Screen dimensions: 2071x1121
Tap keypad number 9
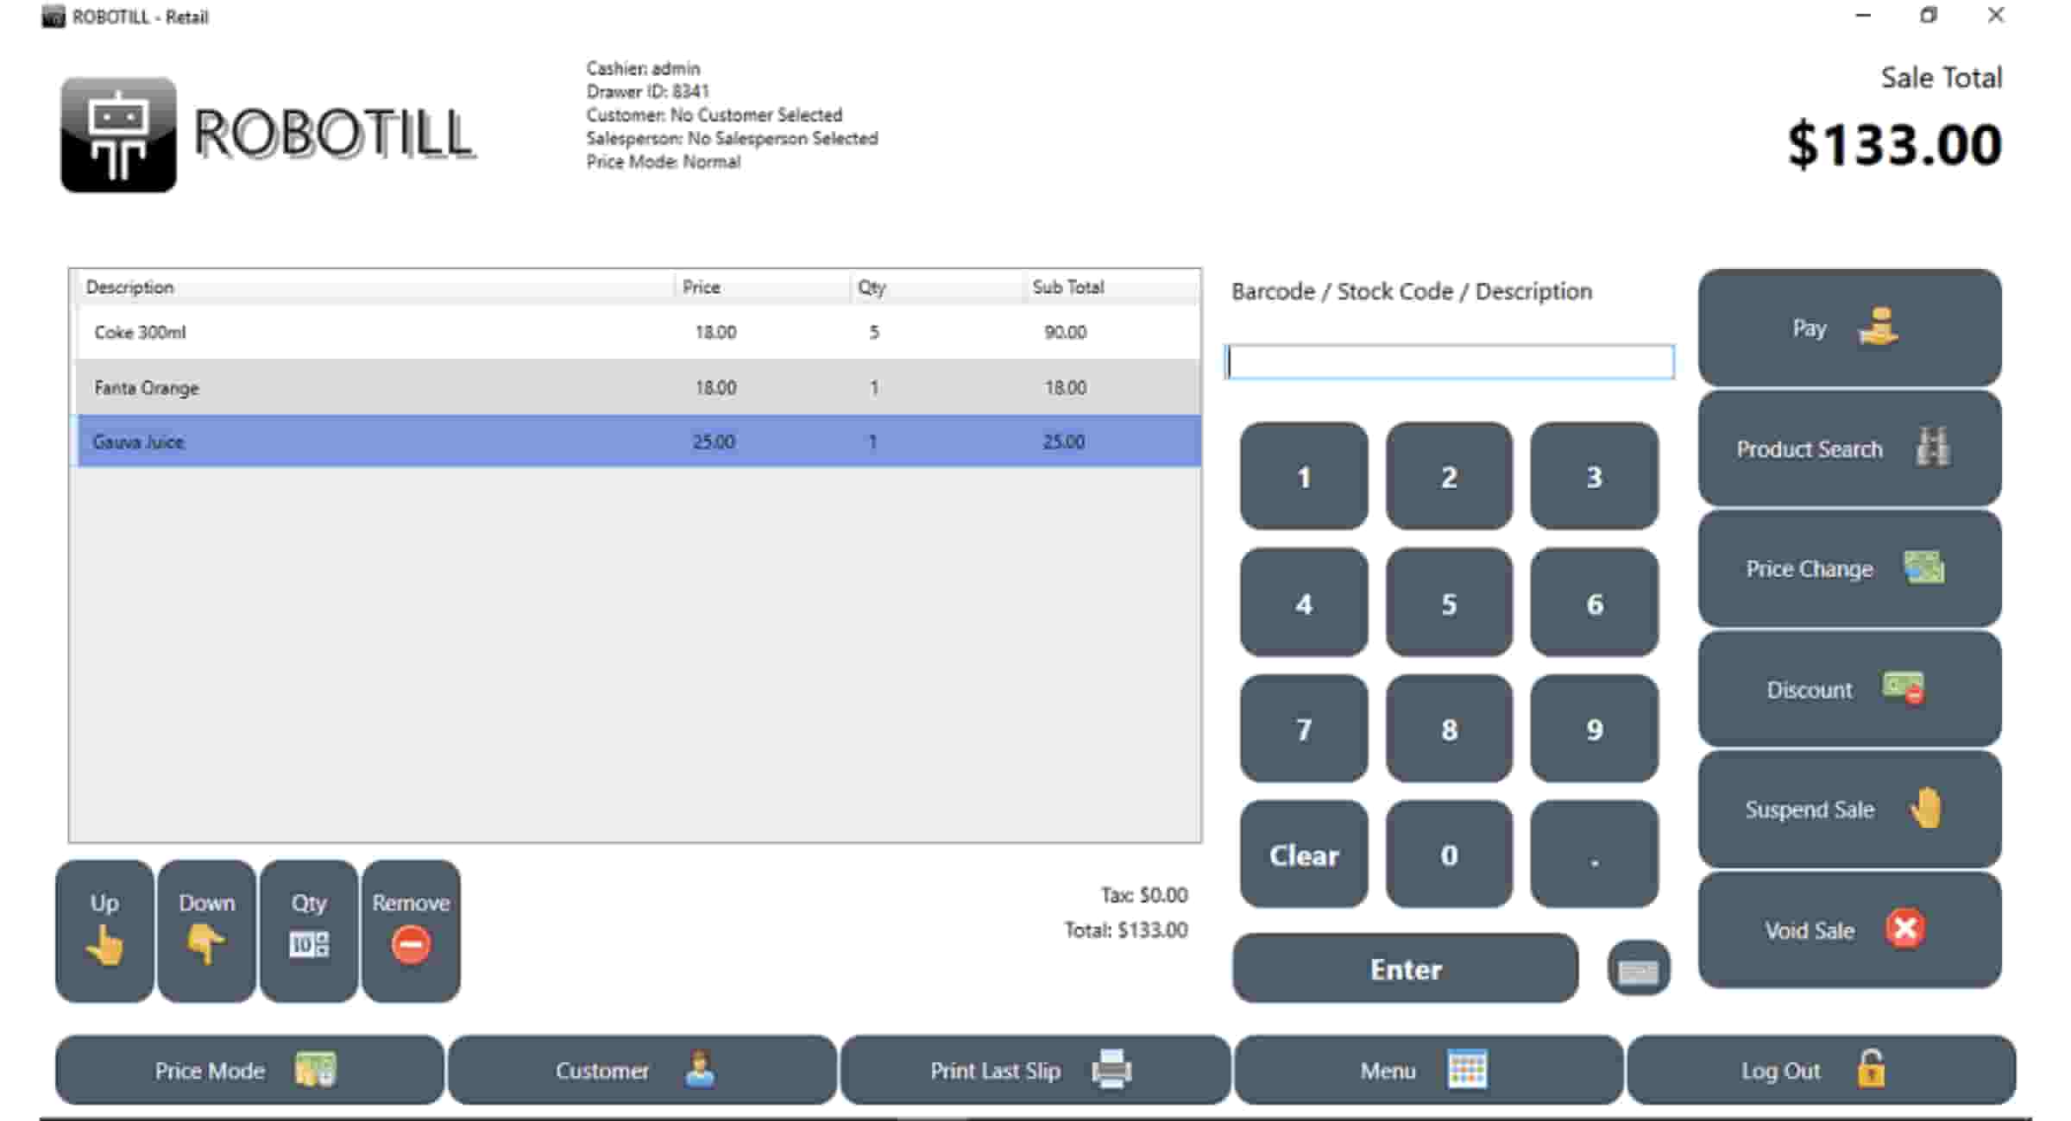(1595, 729)
